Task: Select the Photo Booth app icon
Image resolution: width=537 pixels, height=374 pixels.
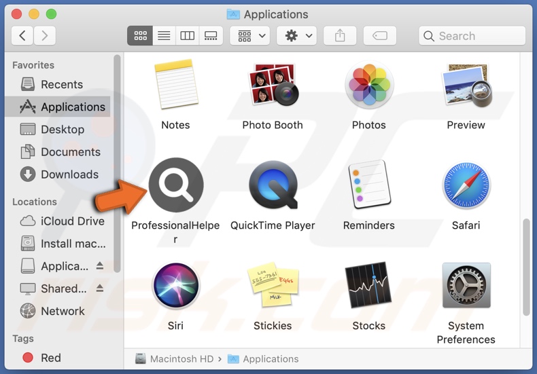Action: [273, 84]
